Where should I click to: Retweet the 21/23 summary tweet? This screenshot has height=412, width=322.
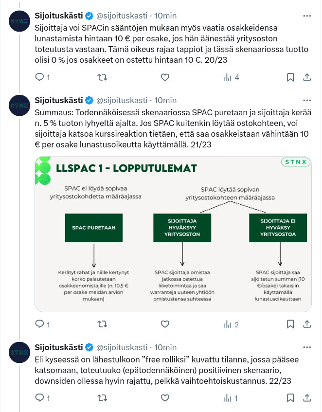102,324
